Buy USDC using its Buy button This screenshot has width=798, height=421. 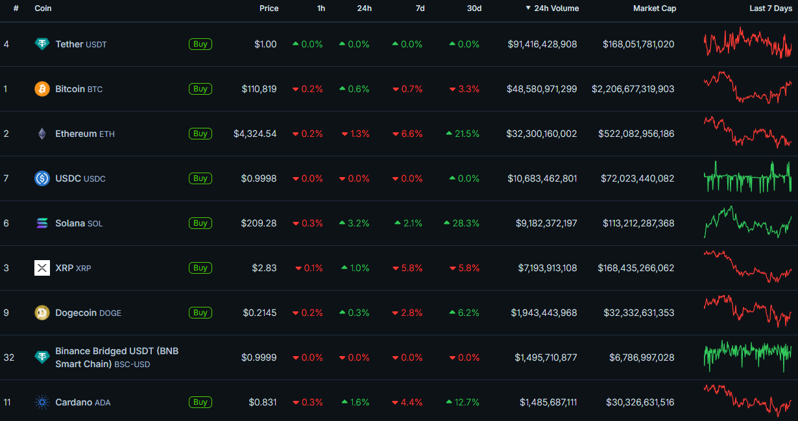click(x=200, y=178)
